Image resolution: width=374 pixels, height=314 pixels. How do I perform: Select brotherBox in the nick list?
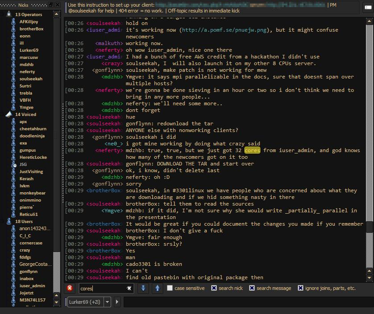[31, 29]
